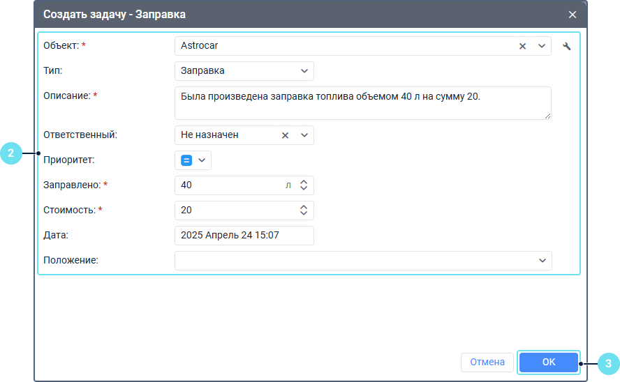Increase the Стоимость cost value
This screenshot has height=382, width=620.
[304, 207]
